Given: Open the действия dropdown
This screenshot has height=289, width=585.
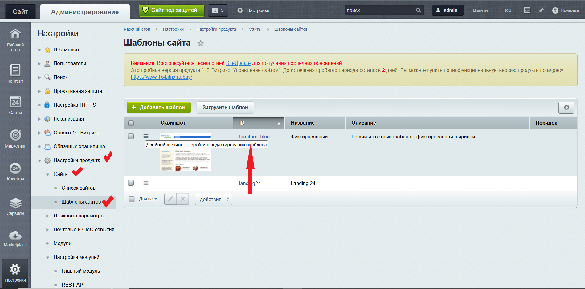Looking at the screenshot, I should 213,199.
